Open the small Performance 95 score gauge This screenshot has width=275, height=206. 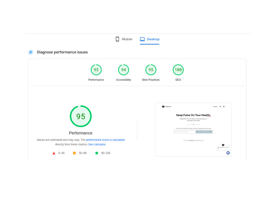(96, 70)
